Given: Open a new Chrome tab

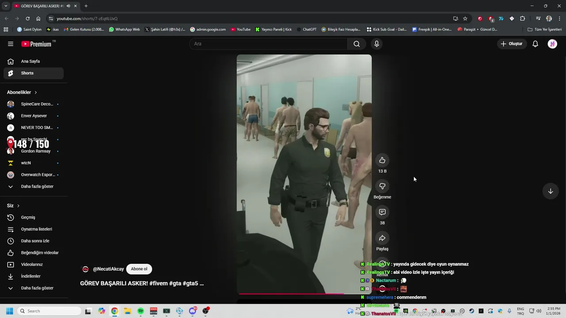Looking at the screenshot, I should 86,6.
